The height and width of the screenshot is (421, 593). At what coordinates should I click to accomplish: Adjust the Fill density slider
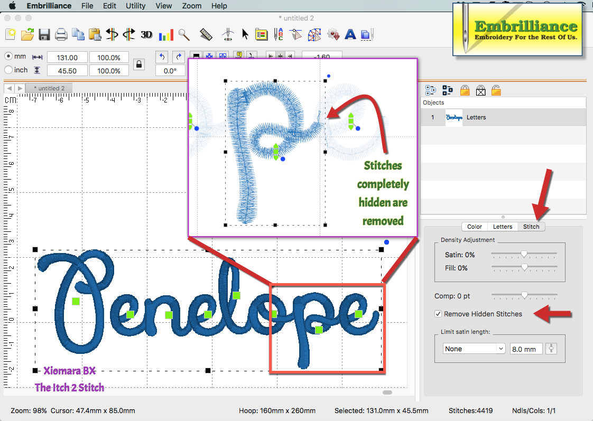coord(524,267)
